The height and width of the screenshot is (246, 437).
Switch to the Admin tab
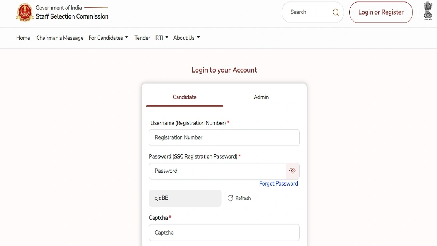[261, 97]
